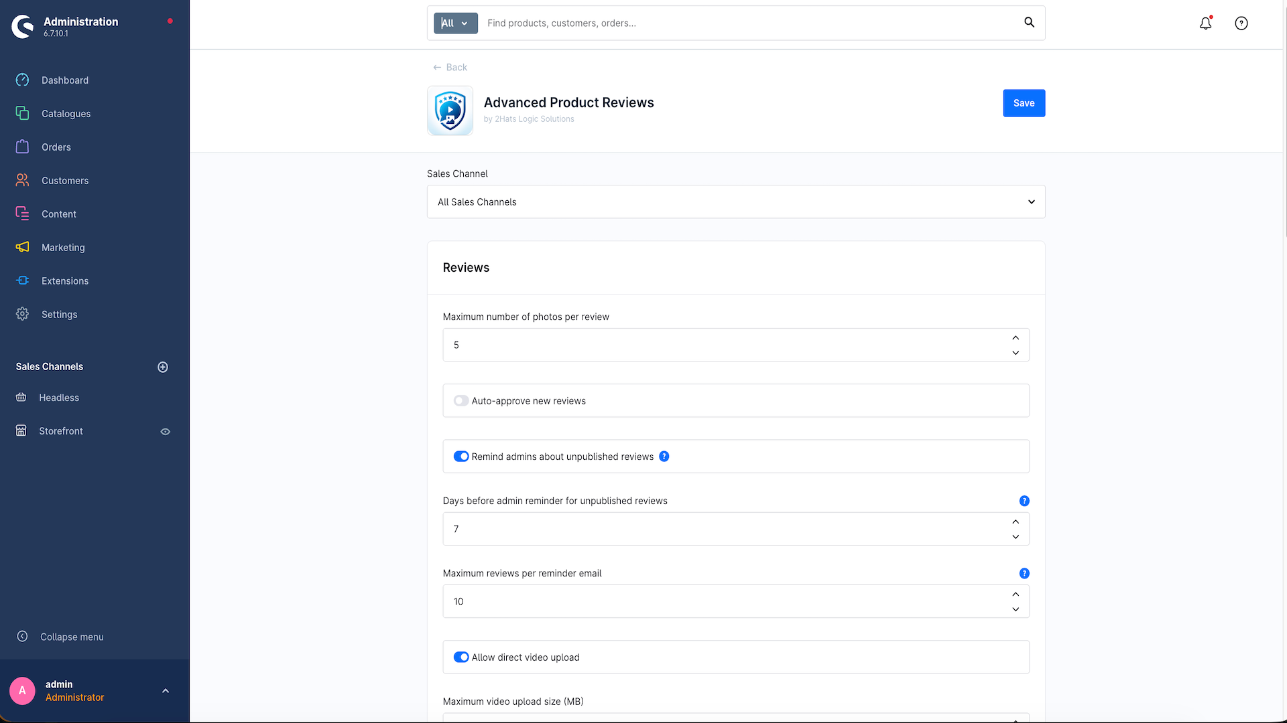Show help for remind admins toggle

[664, 457]
